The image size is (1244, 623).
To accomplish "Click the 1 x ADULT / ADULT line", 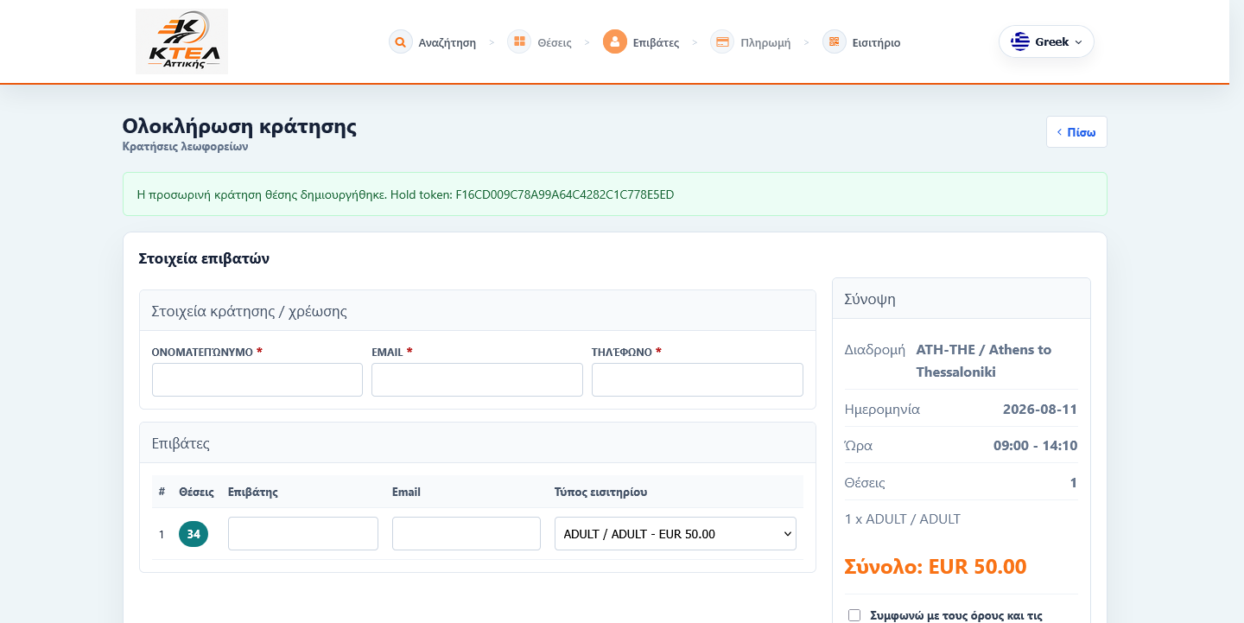I will tap(903, 519).
